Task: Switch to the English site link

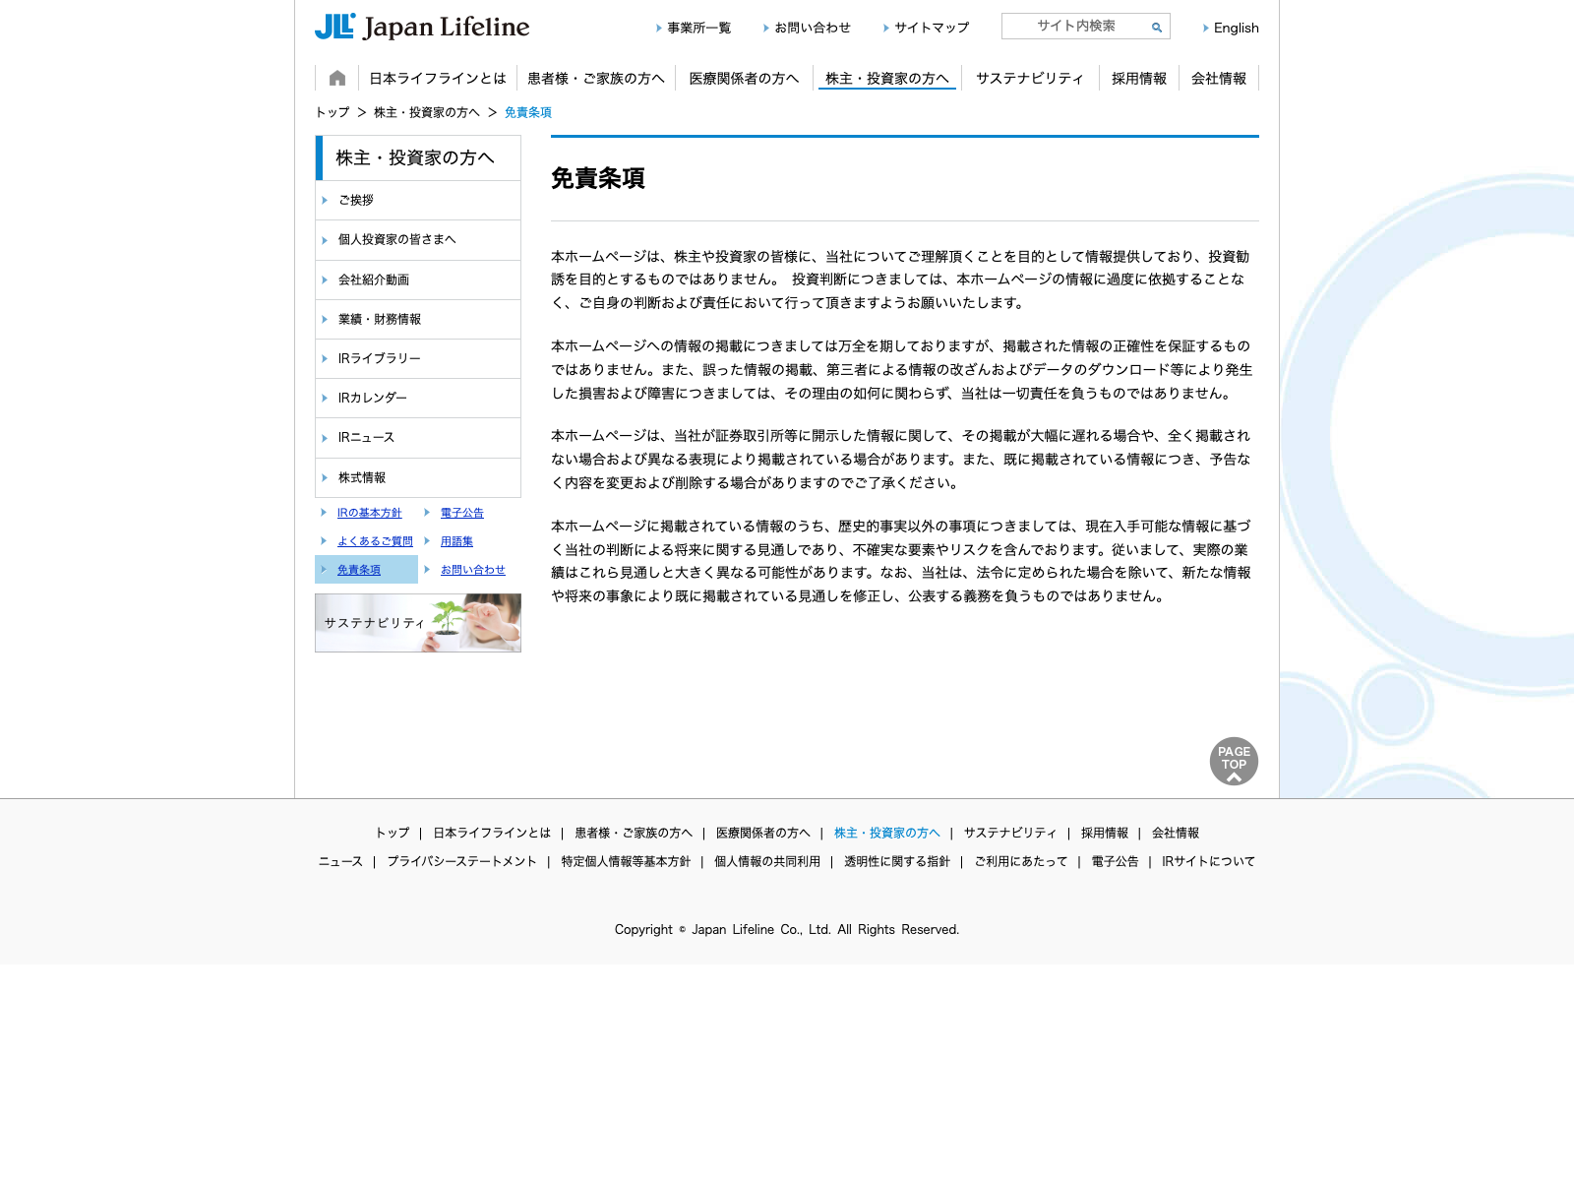Action: pos(1236,28)
